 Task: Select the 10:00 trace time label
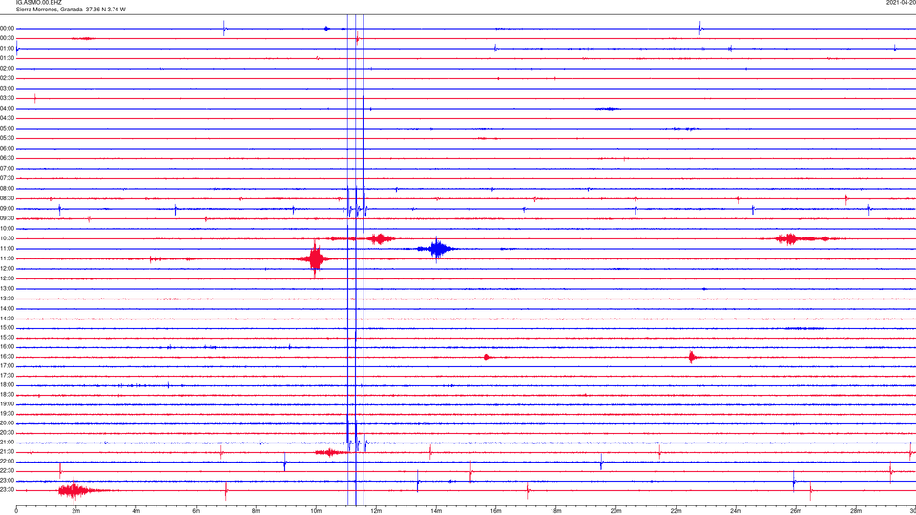(x=7, y=228)
